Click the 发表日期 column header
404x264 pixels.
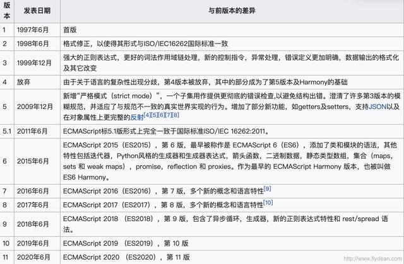click(x=37, y=11)
